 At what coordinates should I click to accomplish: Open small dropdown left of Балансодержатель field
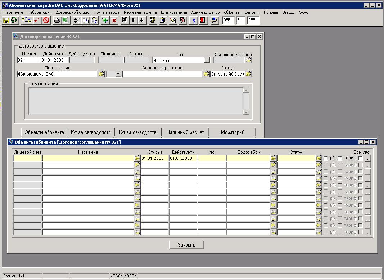click(x=118, y=74)
